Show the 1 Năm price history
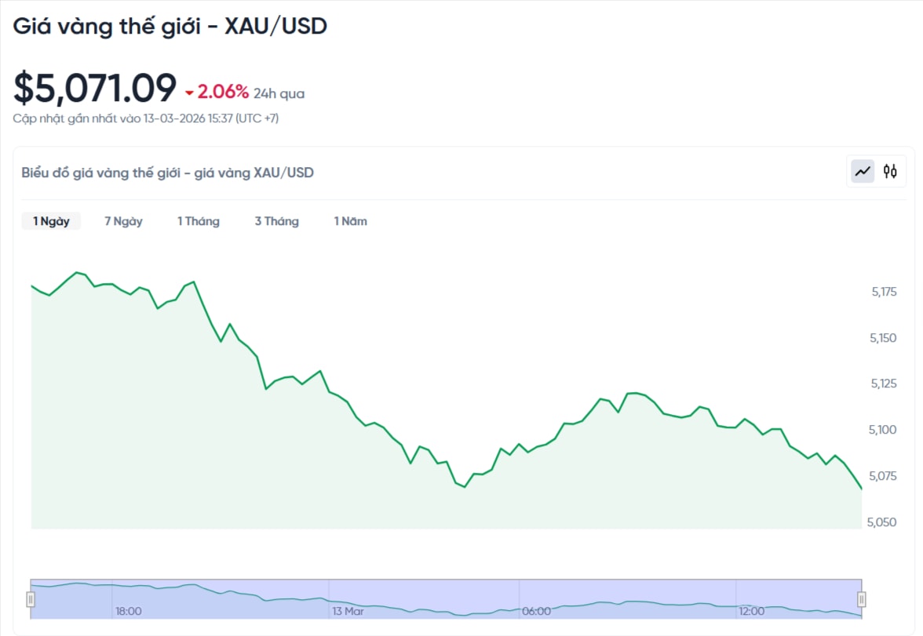Image resolution: width=923 pixels, height=636 pixels. (x=350, y=220)
